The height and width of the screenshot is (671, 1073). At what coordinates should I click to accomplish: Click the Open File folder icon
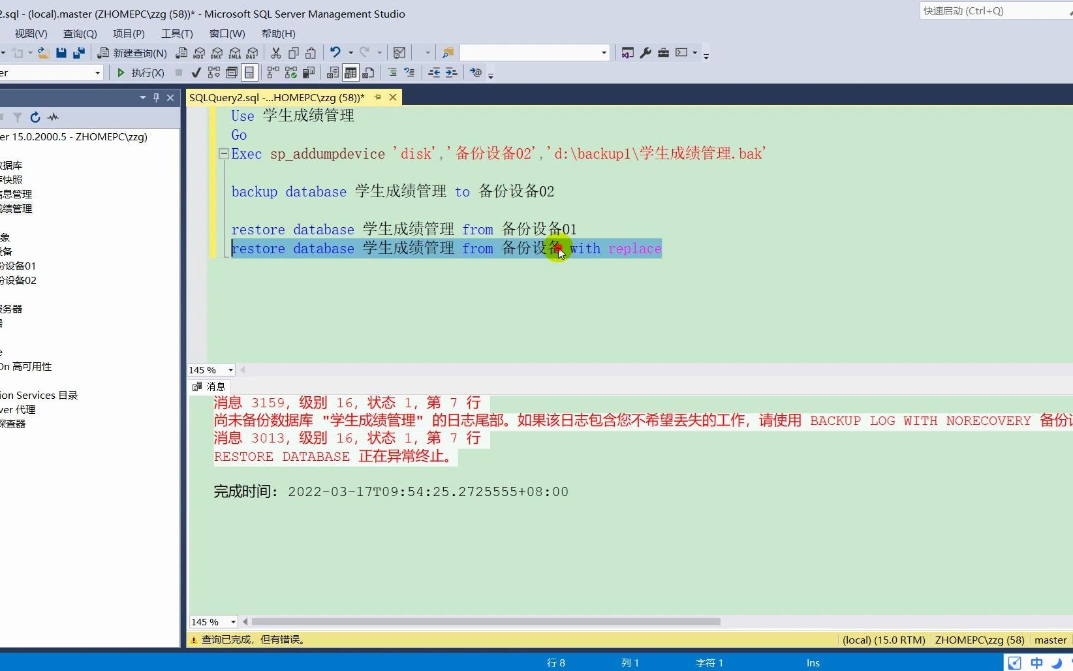pos(43,53)
